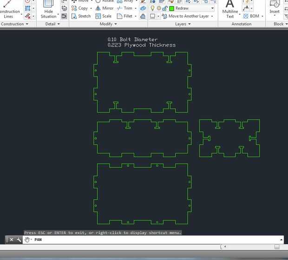Toggle layer freeze sun icon

pos(159,8)
